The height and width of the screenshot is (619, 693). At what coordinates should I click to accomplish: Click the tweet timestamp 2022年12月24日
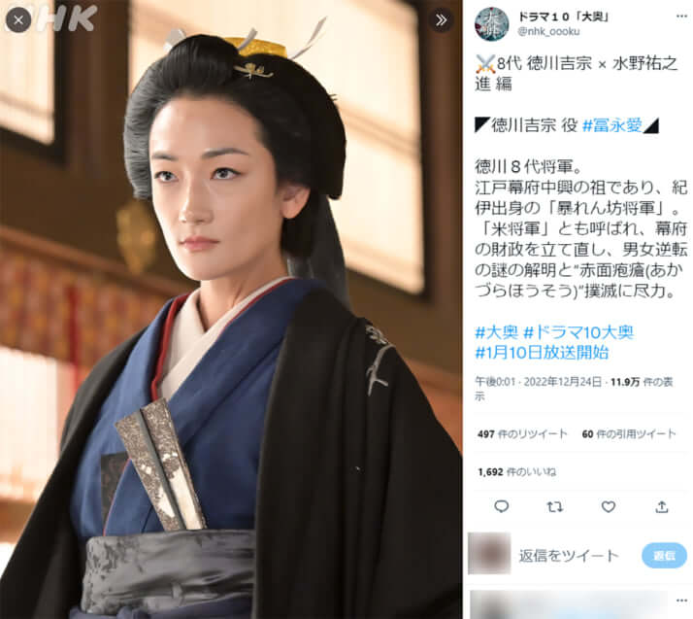tap(563, 382)
